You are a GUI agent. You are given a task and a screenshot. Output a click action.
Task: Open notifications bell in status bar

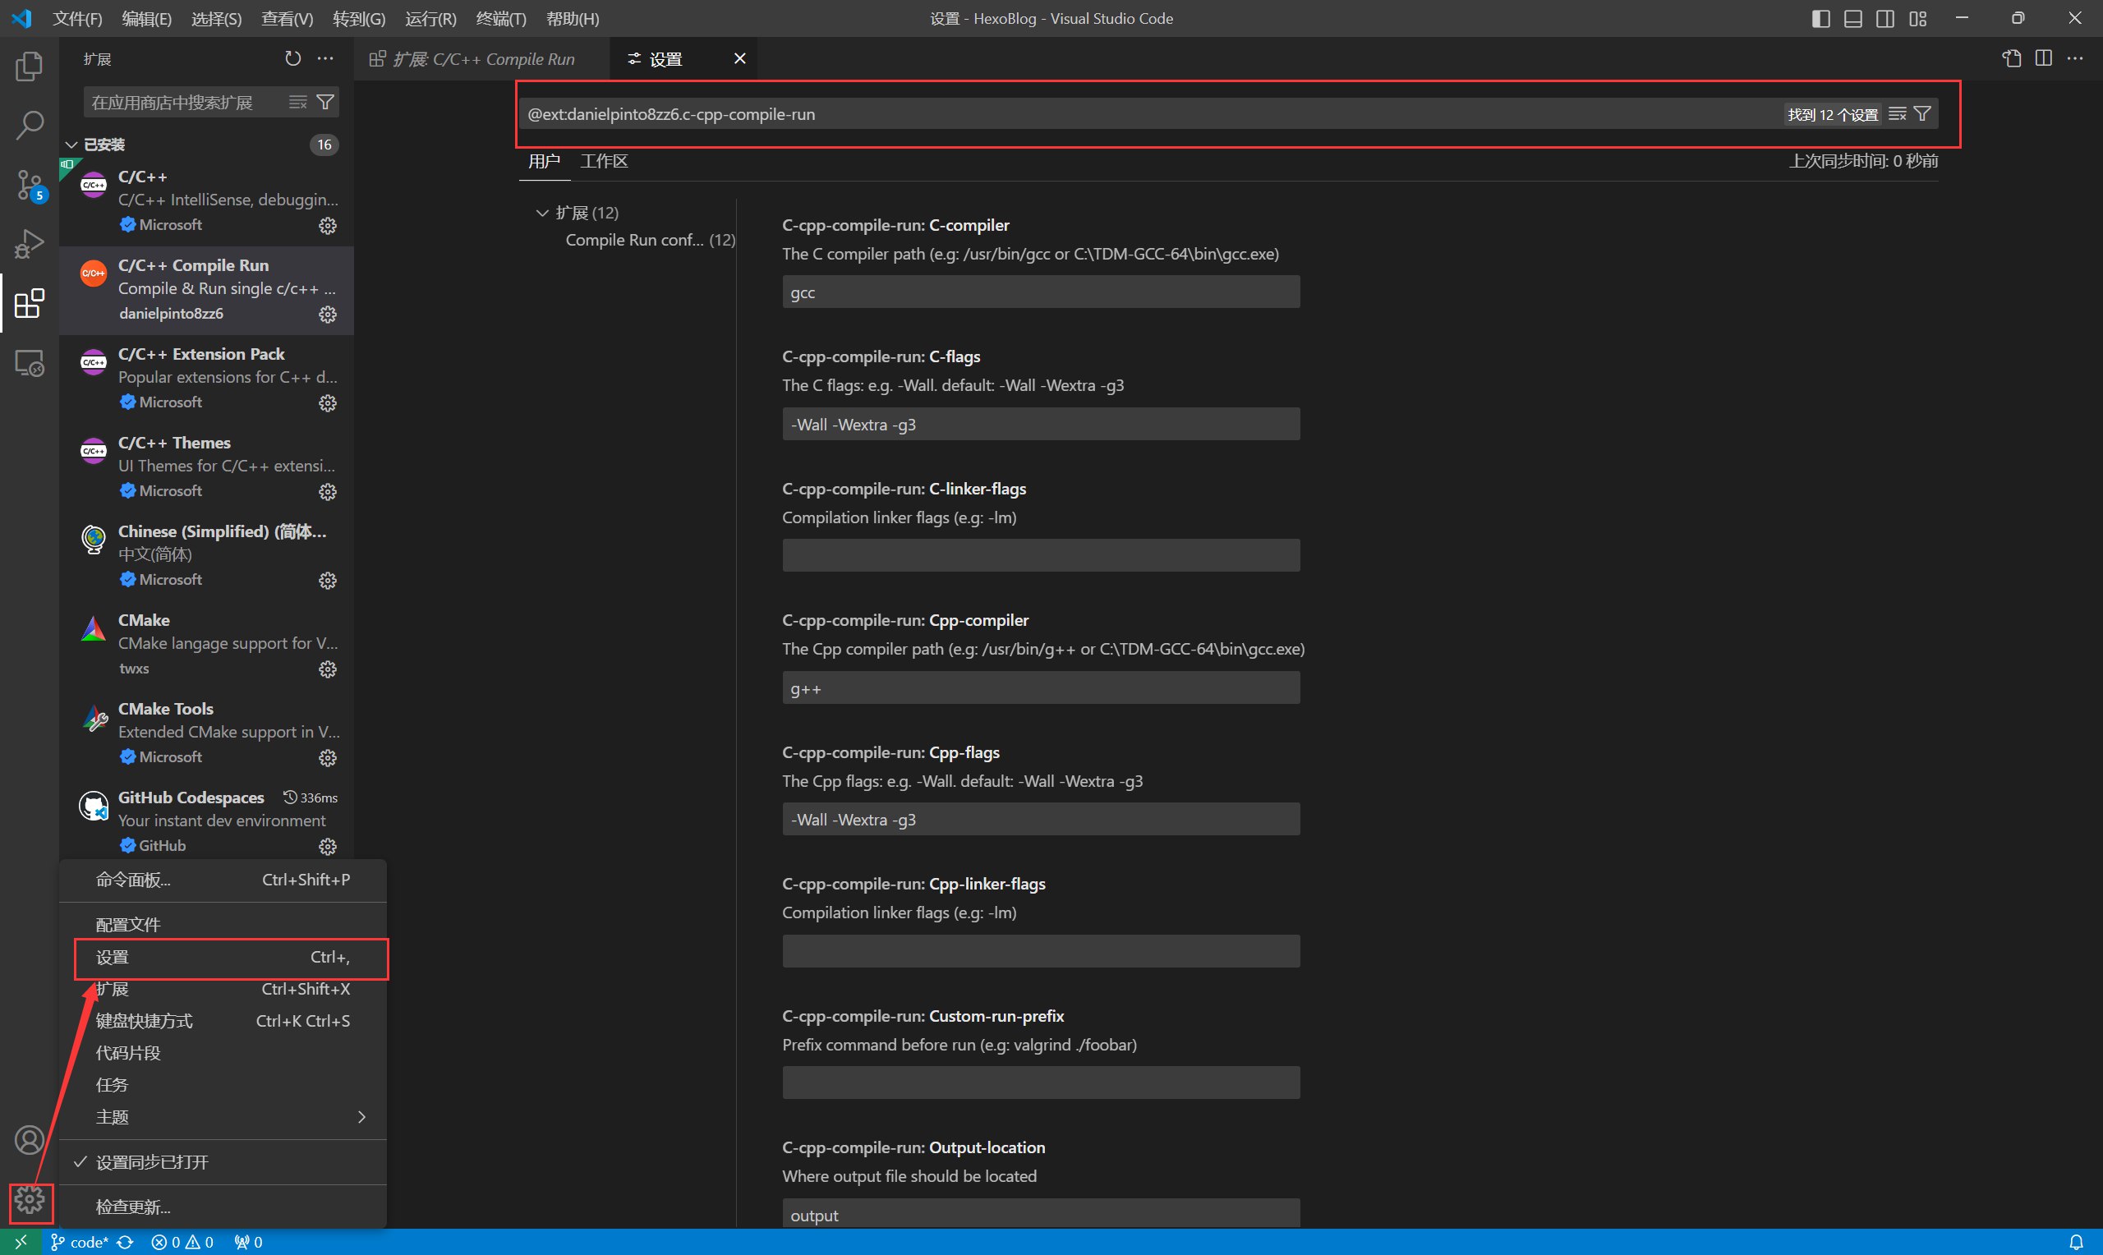coord(2076,1243)
